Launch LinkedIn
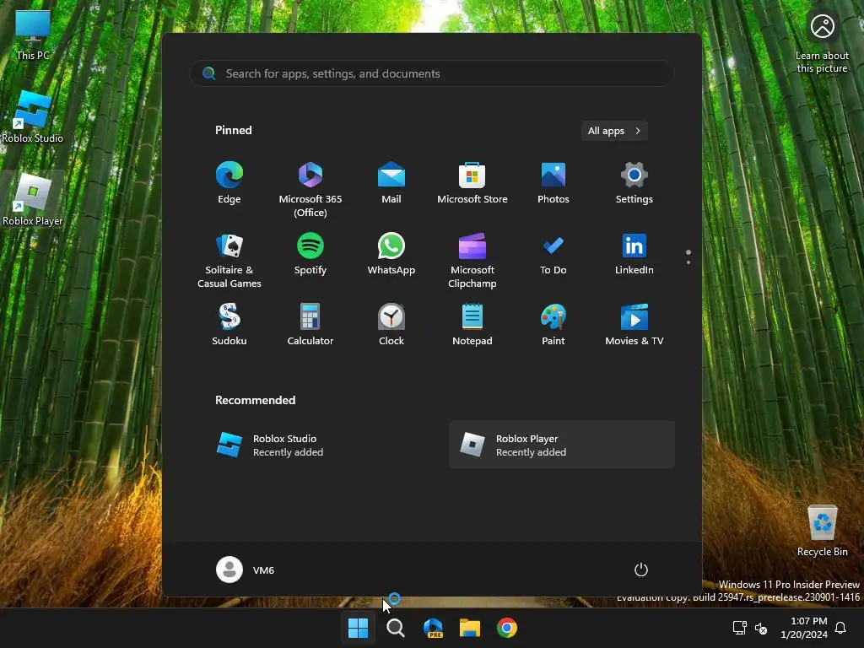 [634, 254]
